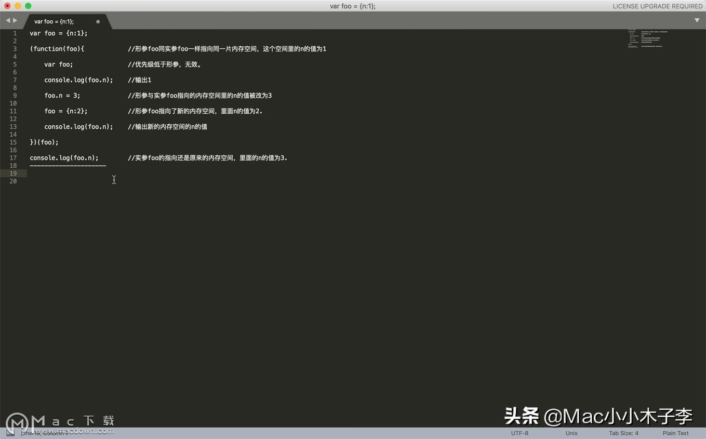The image size is (706, 439).
Task: Change Plain Text syntax in status bar
Action: [675, 433]
